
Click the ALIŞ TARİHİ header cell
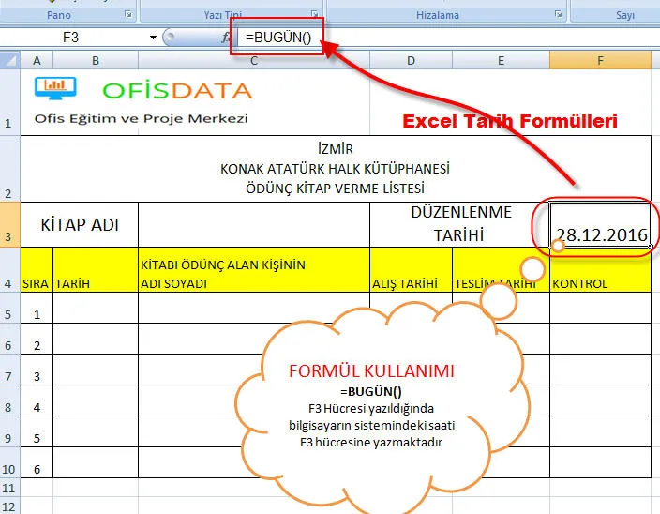point(411,282)
